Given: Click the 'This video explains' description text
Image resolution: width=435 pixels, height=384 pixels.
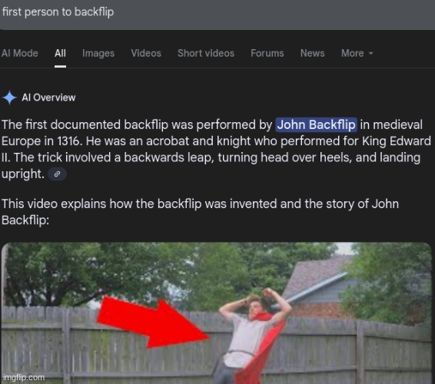Looking at the screenshot, I should [200, 212].
